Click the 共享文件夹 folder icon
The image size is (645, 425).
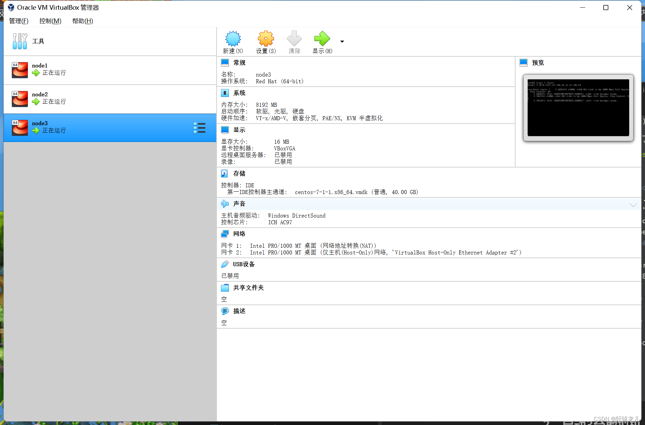225,288
